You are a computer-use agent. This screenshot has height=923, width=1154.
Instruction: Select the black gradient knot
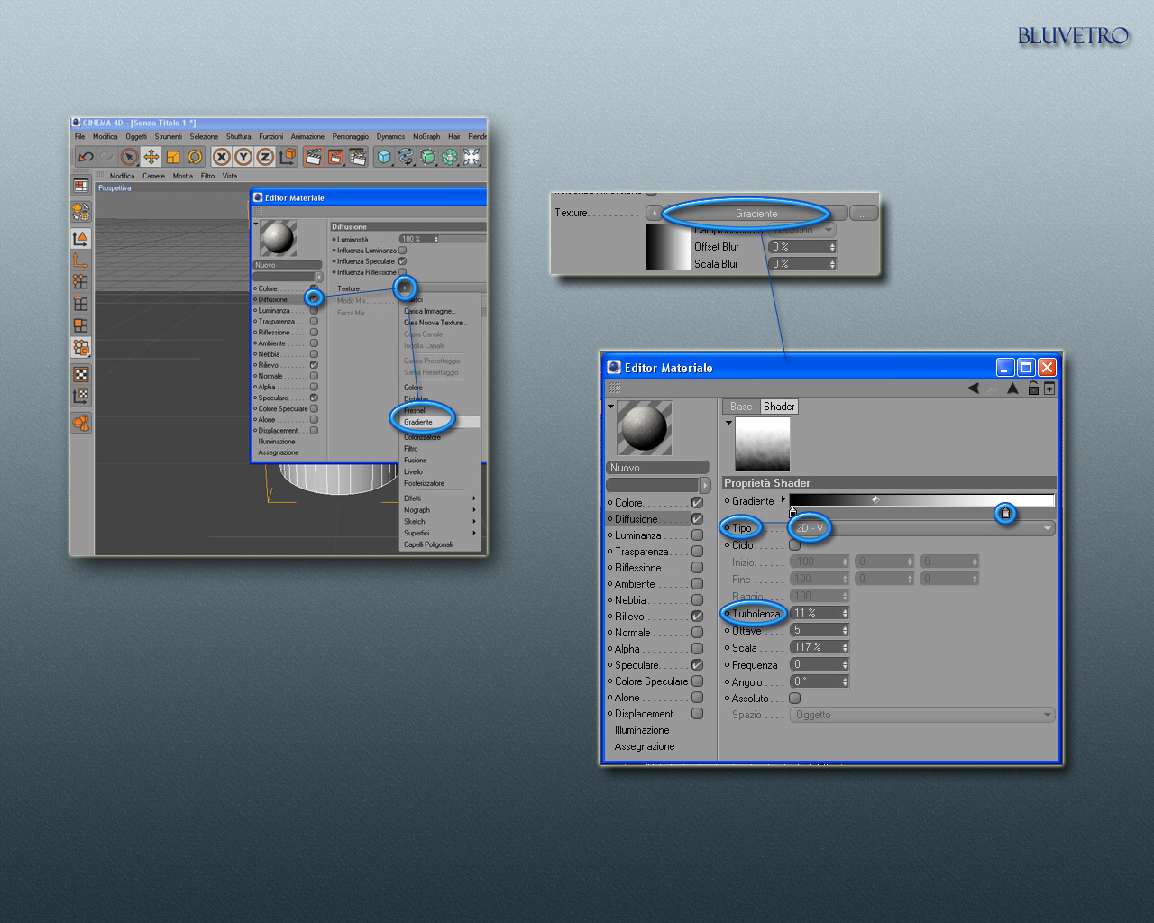coord(793,513)
